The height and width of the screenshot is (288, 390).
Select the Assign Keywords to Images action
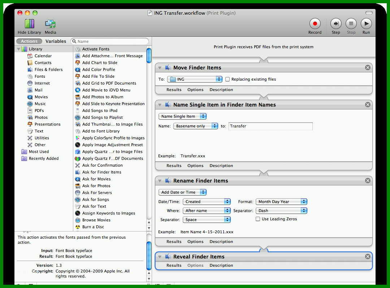[110, 213]
